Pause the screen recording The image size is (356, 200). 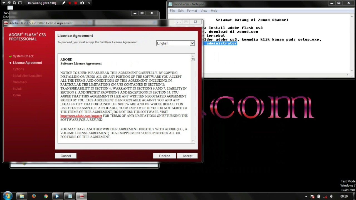click(70, 3)
